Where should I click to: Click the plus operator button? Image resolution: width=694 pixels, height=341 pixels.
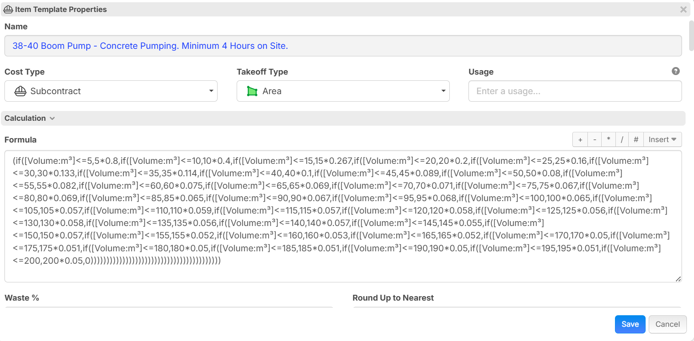[580, 139]
